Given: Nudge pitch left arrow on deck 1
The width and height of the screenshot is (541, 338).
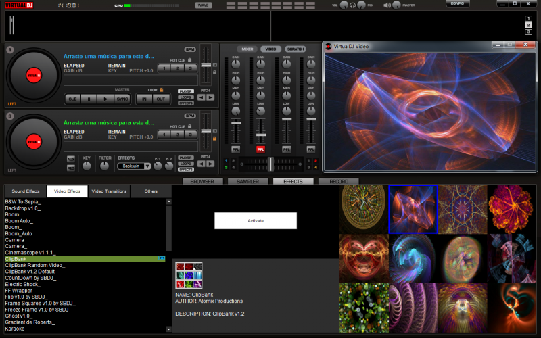Looking at the screenshot, I should click(201, 97).
